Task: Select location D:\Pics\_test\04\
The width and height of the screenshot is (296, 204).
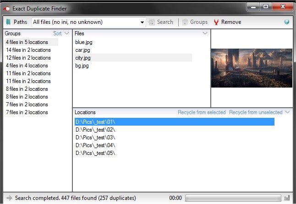Action: coord(95,145)
